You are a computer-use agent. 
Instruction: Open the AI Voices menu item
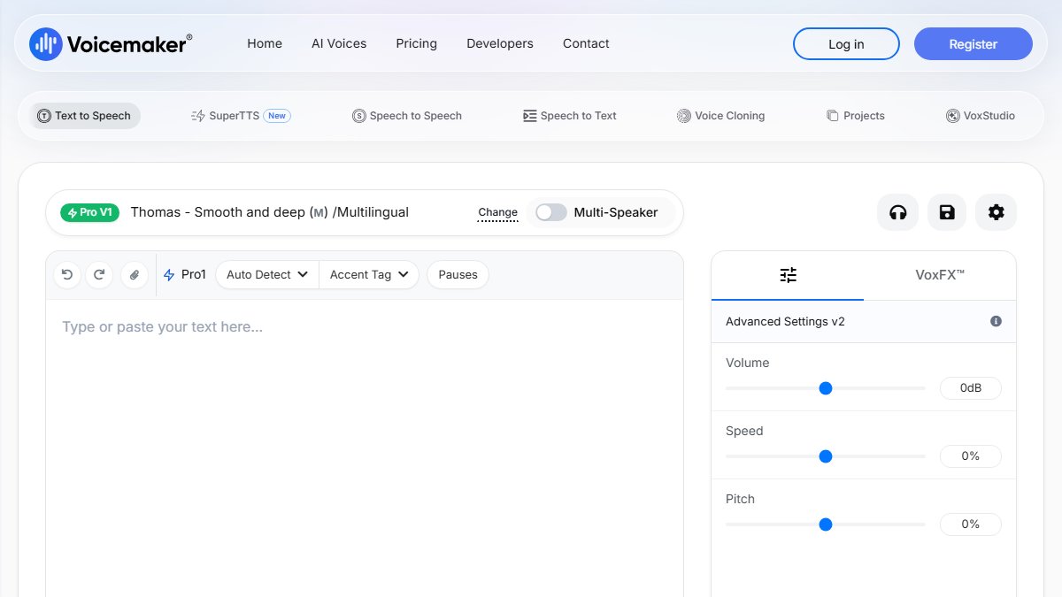tap(339, 43)
